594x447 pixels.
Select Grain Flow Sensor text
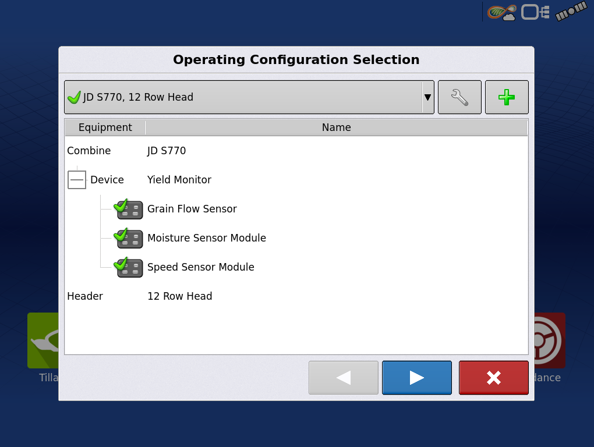click(x=192, y=209)
